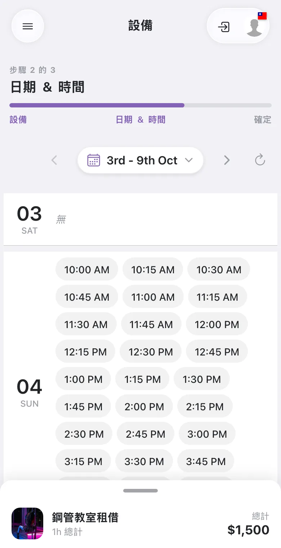Click the login arrow icon

(224, 27)
